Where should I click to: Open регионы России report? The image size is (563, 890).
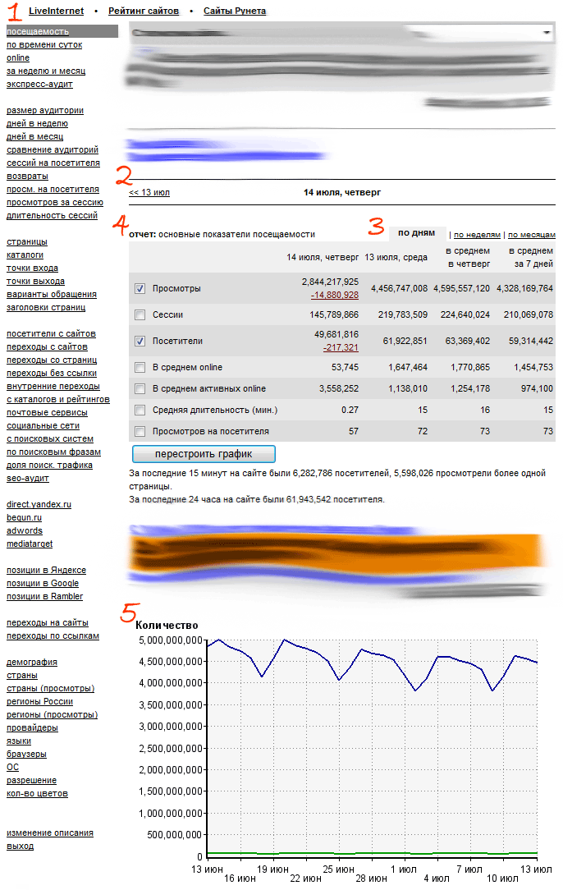coord(39,701)
